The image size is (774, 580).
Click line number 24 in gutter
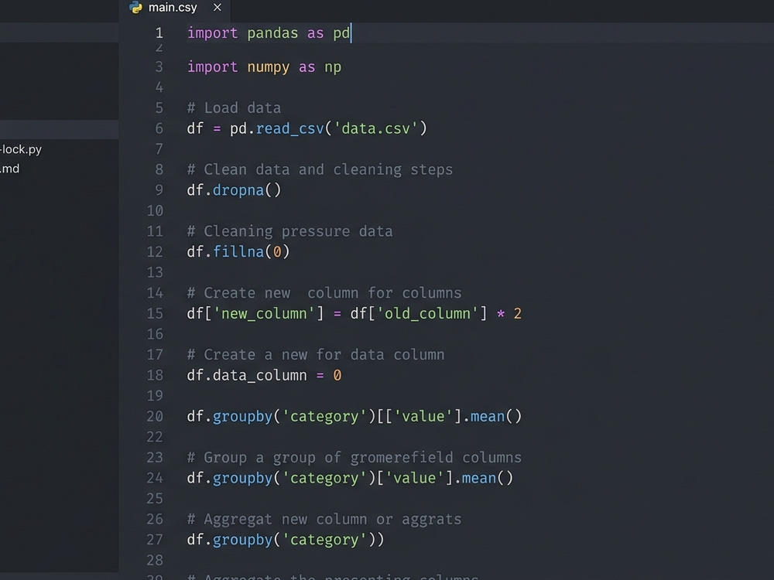[155, 479]
